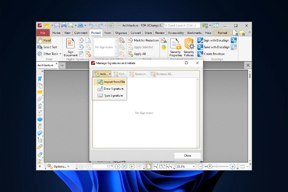Click the zoom slider handle
The width and height of the screenshot is (288, 192).
210,166
